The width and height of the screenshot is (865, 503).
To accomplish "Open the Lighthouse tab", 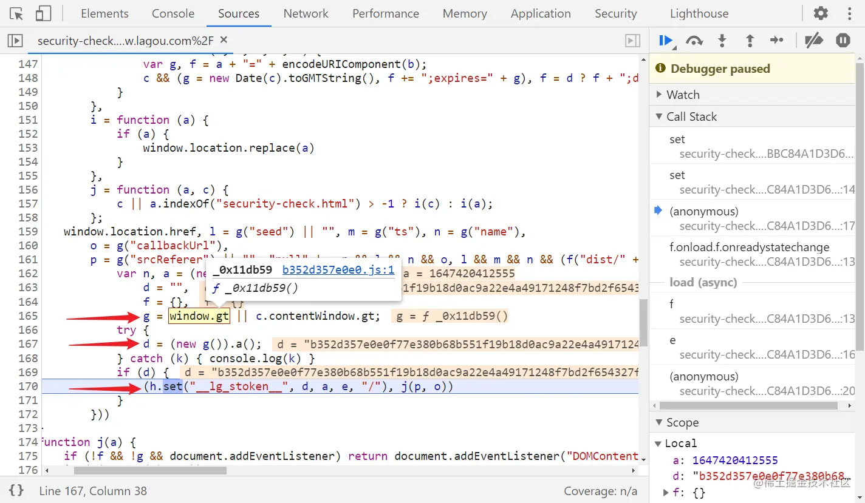I will (x=699, y=13).
